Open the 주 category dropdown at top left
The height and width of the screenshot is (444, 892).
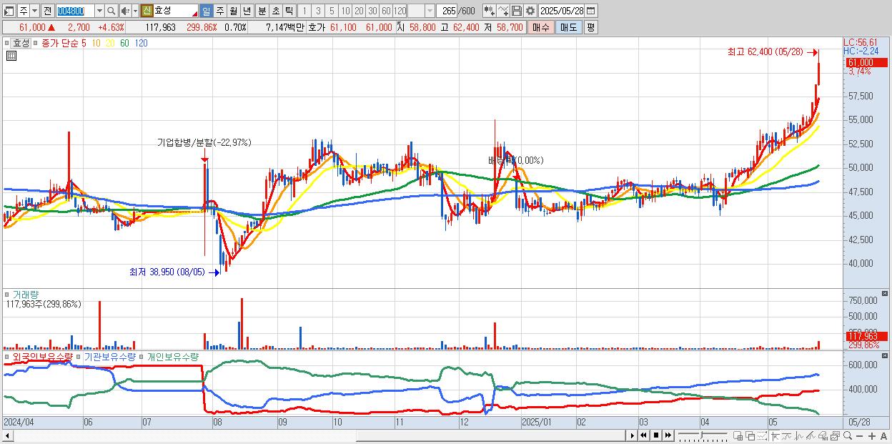[35, 11]
